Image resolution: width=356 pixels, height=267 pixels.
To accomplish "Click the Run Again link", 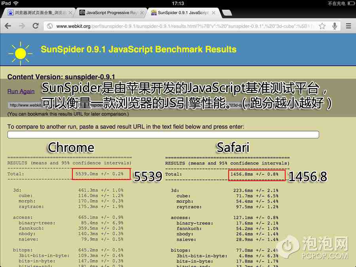I will point(21,91).
